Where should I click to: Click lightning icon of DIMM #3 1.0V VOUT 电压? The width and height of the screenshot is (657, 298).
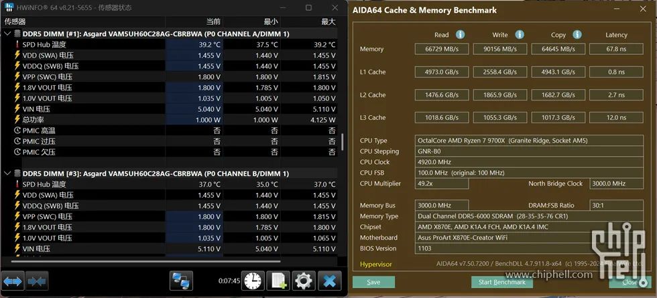(x=17, y=238)
